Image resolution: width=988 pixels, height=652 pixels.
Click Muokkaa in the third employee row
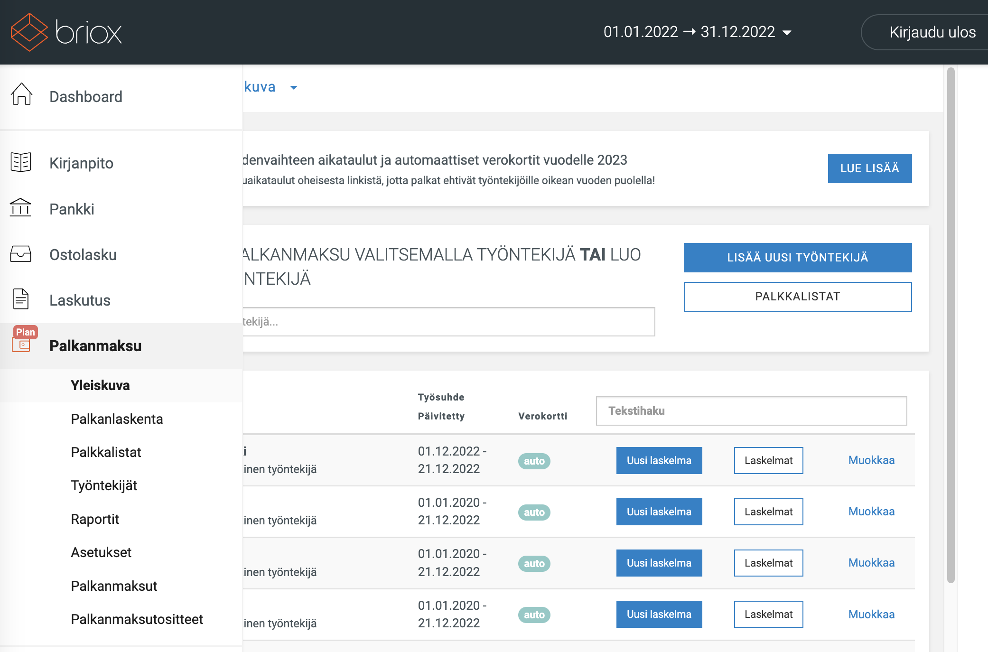coord(871,563)
